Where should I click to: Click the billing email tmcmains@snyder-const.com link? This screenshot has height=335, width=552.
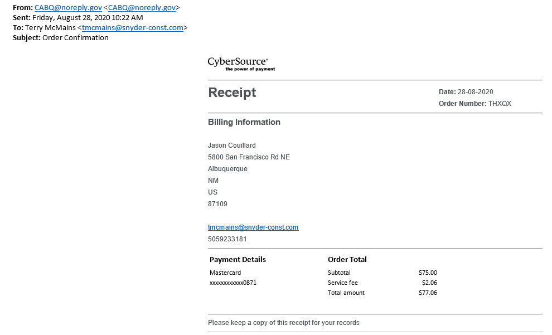253,227
